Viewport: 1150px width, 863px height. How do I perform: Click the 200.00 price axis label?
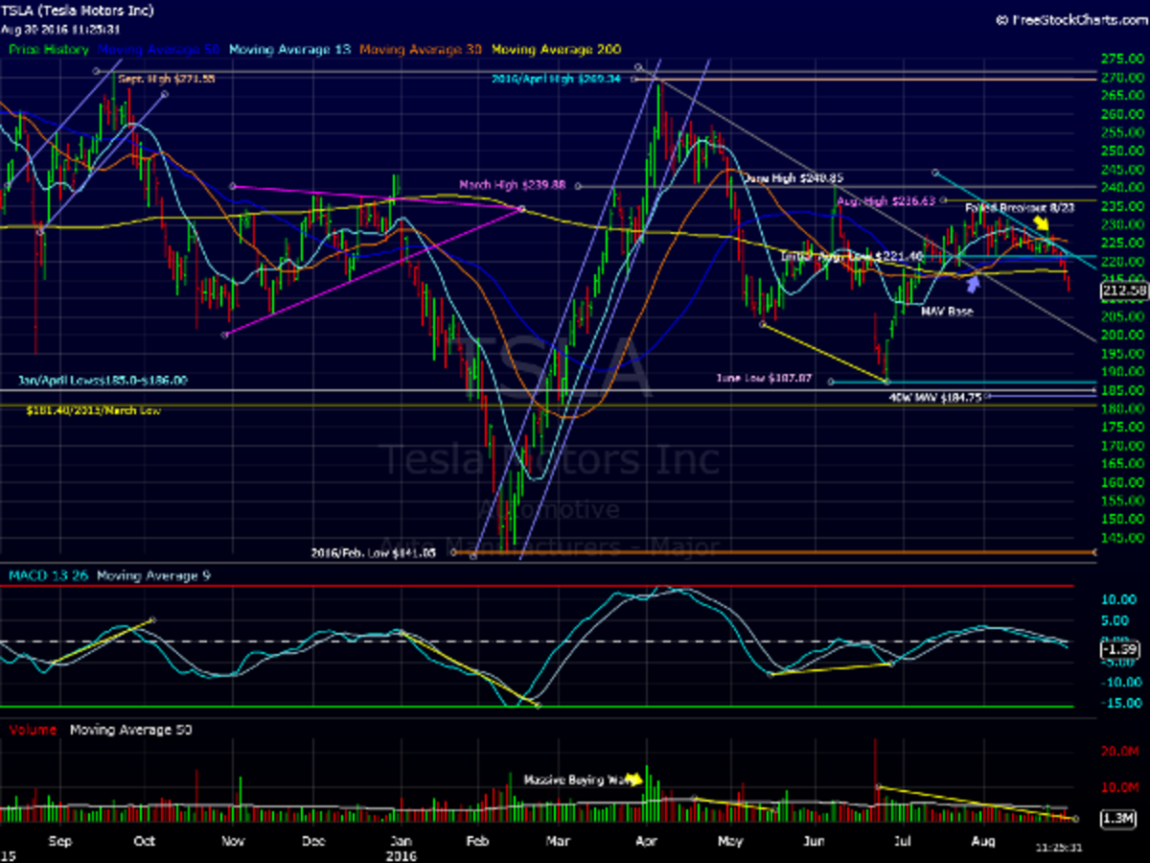click(x=1121, y=335)
